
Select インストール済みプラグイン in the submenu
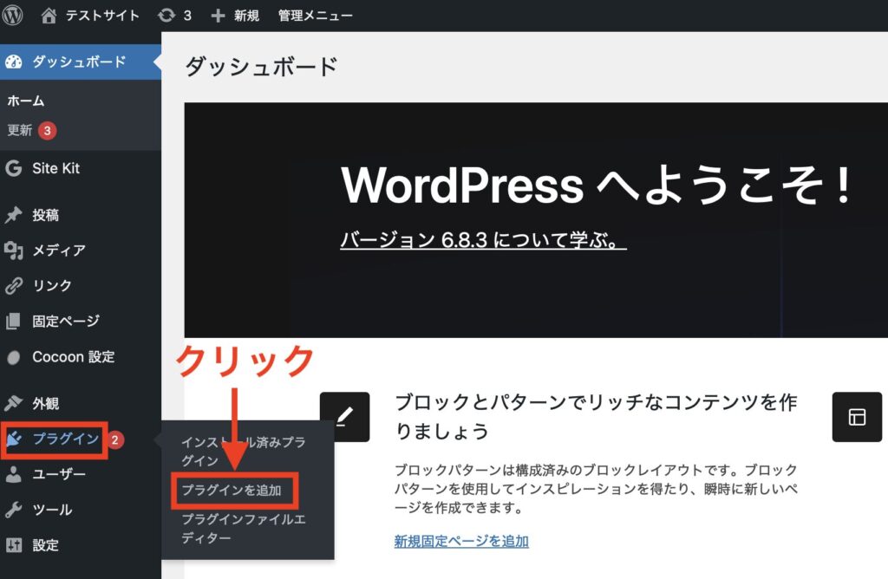pyautogui.click(x=243, y=451)
